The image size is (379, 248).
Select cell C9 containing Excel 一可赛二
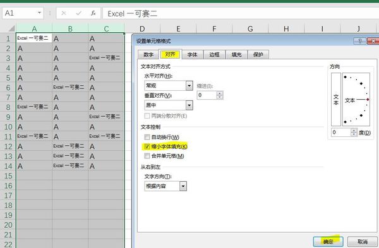[x=106, y=117]
